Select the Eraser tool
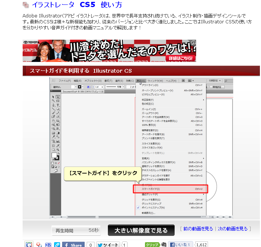261x247 pixels. 58,116
